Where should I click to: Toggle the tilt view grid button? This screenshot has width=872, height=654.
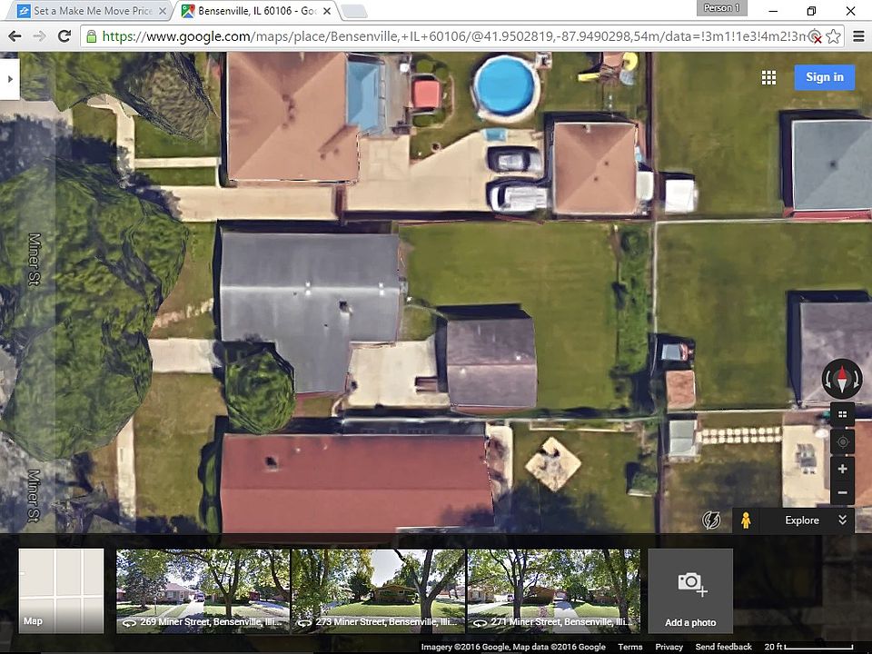pyautogui.click(x=843, y=414)
